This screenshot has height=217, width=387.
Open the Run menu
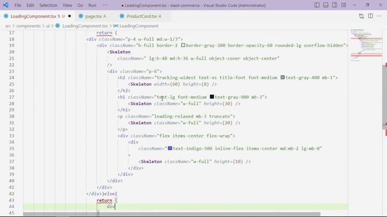point(93,5)
